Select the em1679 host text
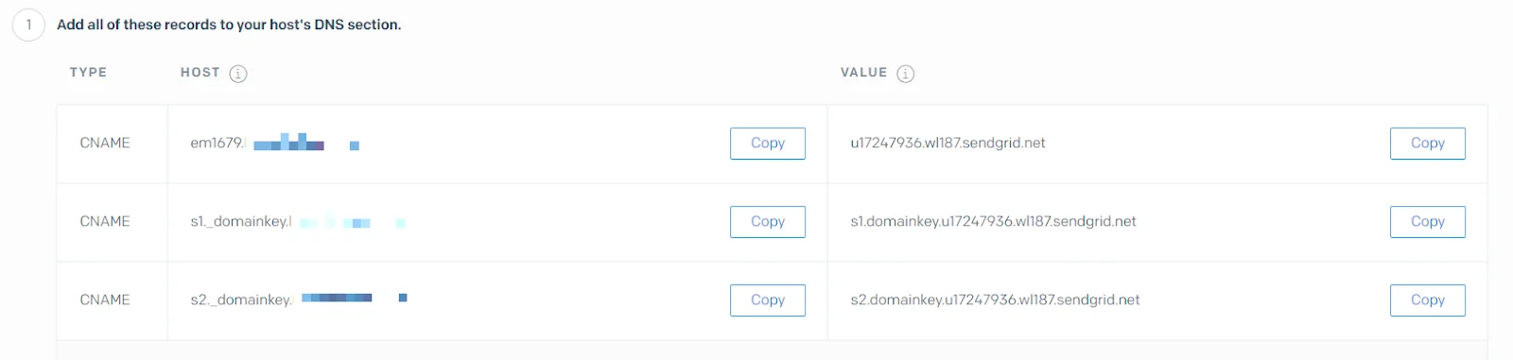Screen dimensions: 1513x360 click(x=274, y=144)
